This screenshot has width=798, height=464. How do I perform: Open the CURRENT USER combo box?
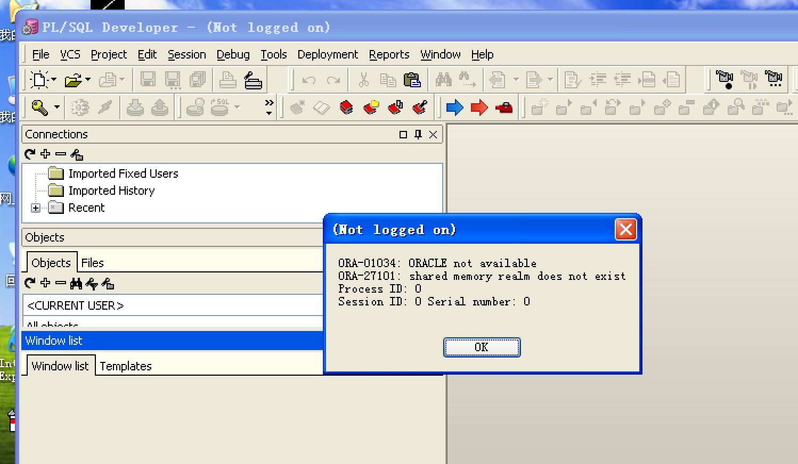tap(173, 305)
